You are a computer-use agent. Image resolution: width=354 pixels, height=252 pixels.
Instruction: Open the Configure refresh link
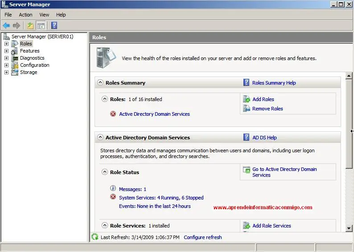pos(203,237)
